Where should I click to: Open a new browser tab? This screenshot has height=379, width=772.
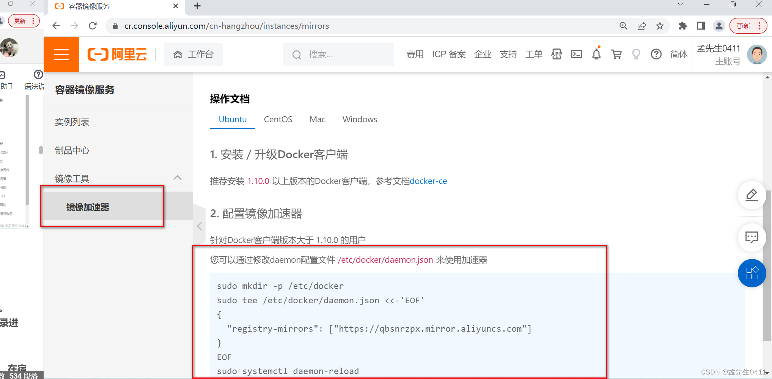tap(197, 6)
